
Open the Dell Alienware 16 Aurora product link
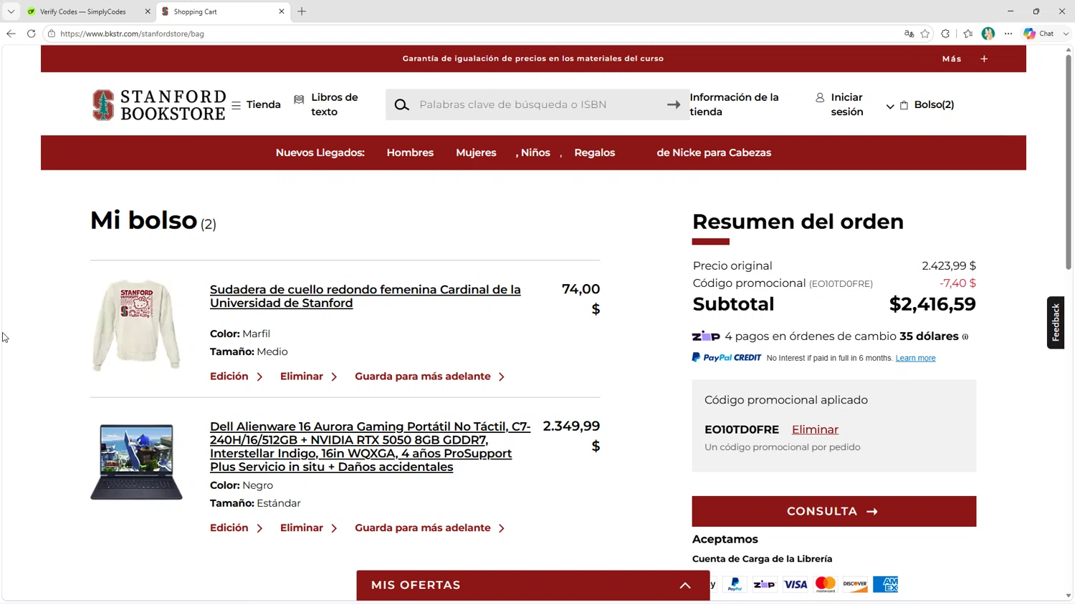pyautogui.click(x=371, y=447)
